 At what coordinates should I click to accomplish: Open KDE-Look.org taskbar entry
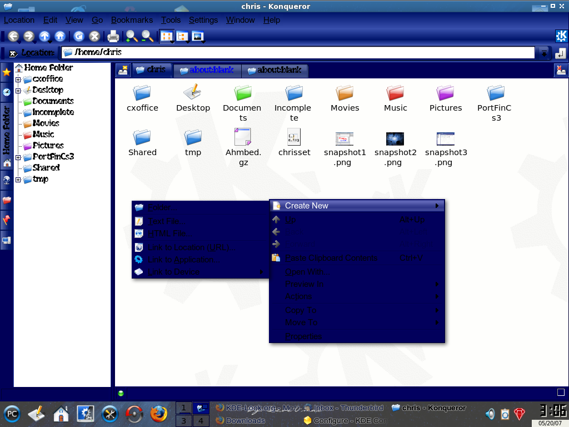[x=258, y=408]
